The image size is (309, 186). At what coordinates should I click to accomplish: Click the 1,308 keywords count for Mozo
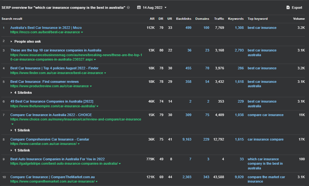click(x=239, y=28)
